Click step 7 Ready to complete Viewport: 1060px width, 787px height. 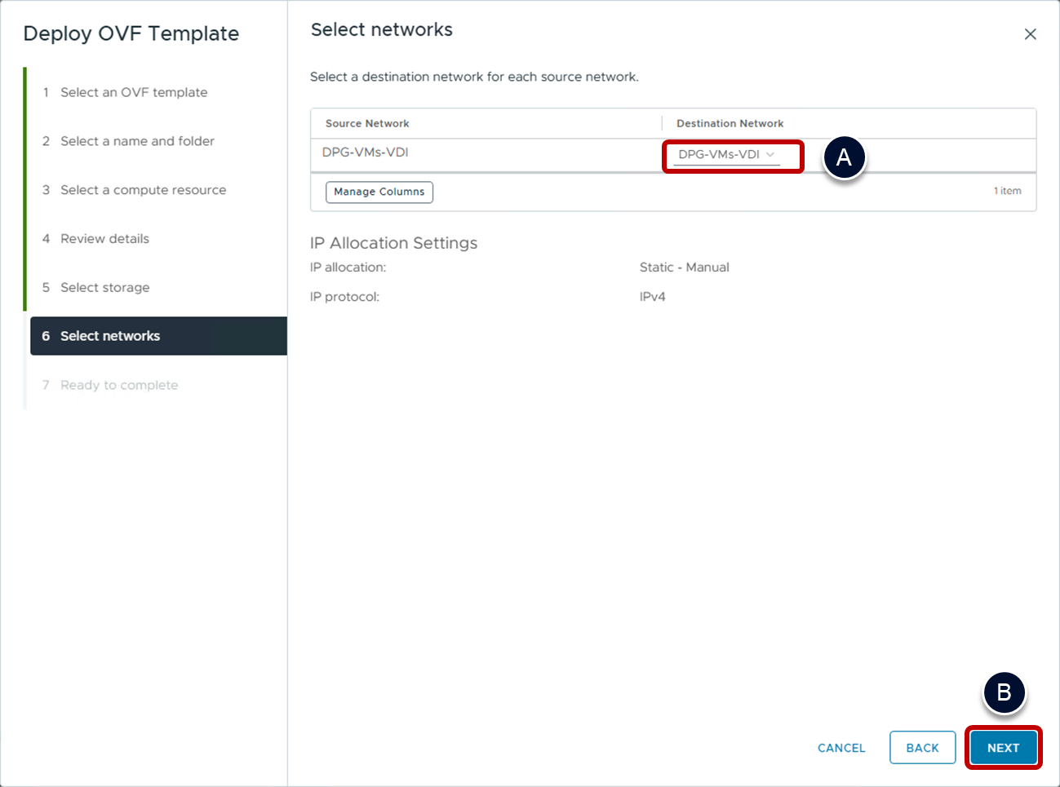pos(119,385)
